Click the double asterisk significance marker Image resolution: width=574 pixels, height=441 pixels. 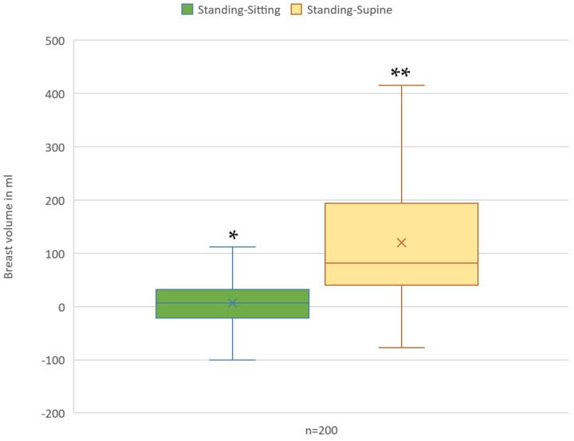coord(400,73)
